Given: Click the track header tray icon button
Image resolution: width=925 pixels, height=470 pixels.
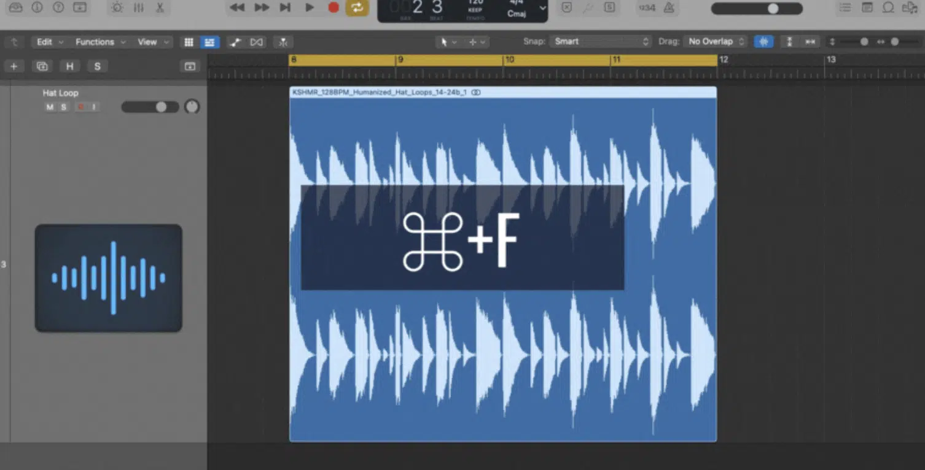Looking at the screenshot, I should (x=190, y=66).
